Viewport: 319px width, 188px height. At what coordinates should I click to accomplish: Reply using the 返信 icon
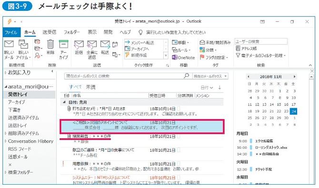[79, 47]
